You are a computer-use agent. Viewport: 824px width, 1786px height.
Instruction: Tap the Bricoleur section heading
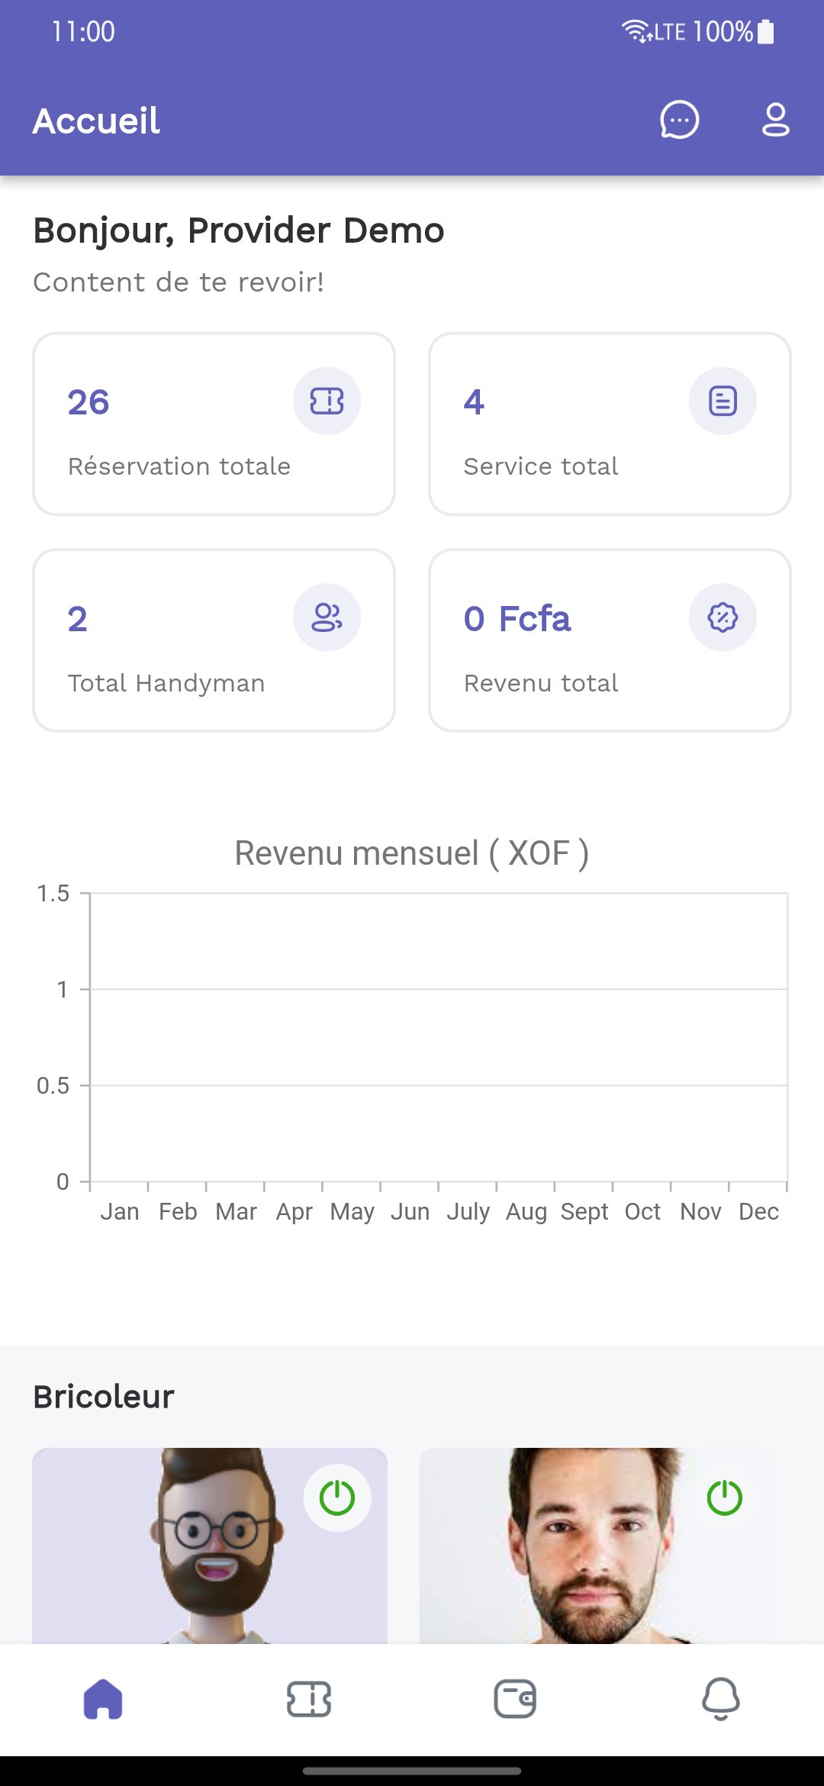(104, 1397)
